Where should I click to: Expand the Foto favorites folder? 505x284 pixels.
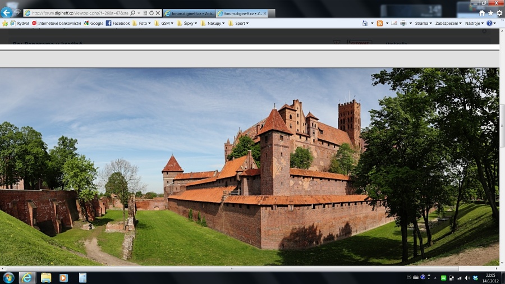(143, 24)
